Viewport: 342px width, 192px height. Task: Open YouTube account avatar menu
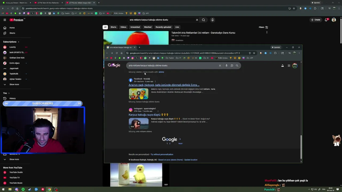point(334,20)
